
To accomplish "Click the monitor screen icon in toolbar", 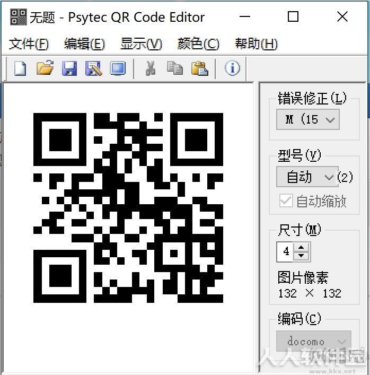I will tap(118, 68).
